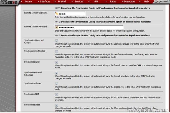Click the 'Synchronize NAT' label

tap(32, 94)
